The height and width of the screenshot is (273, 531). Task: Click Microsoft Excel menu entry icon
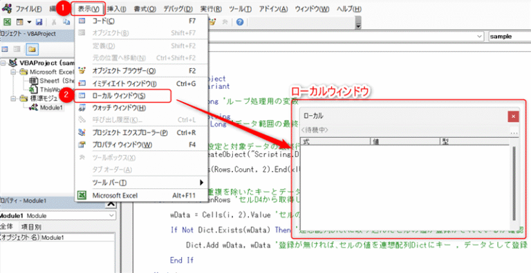pos(82,195)
